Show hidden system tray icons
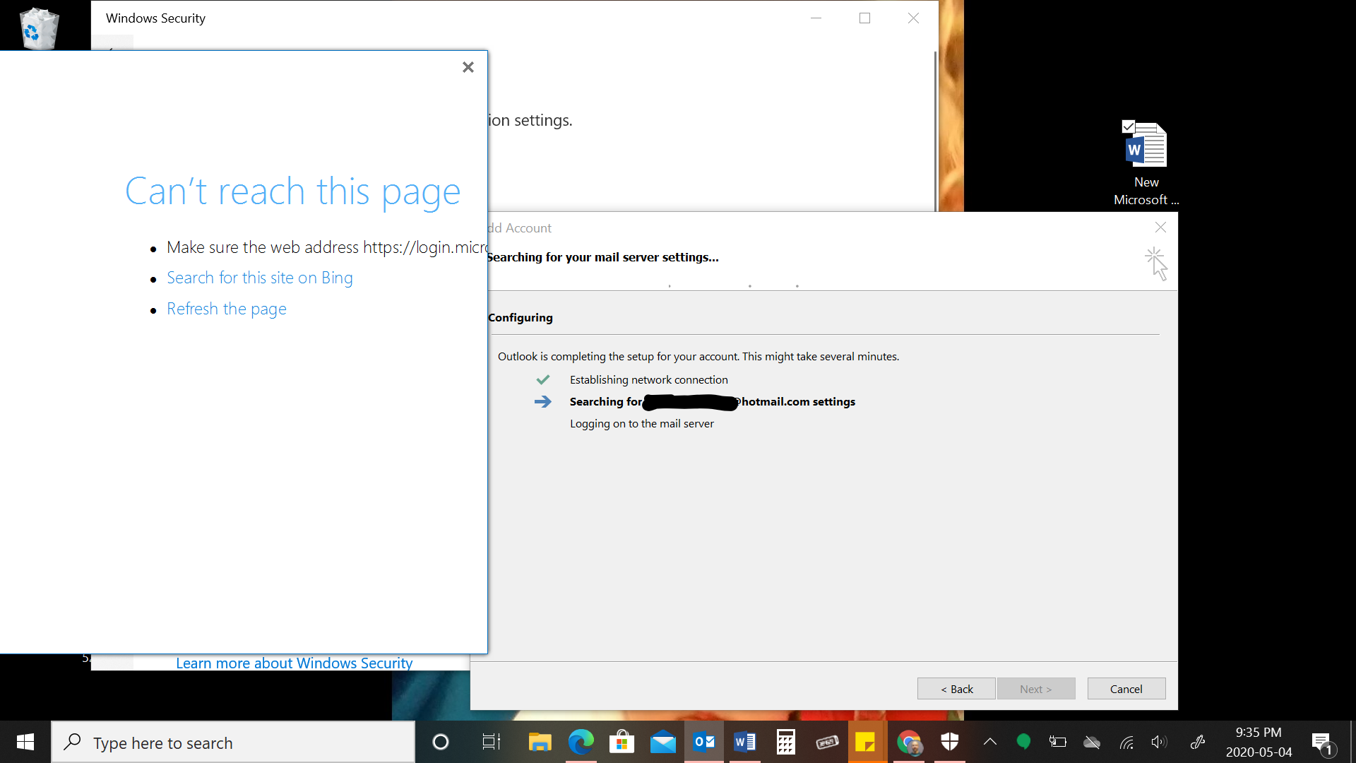This screenshot has width=1356, height=763. pos(990,742)
